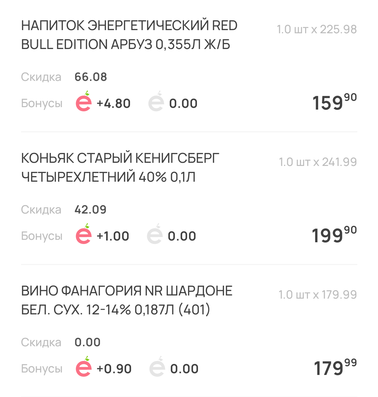Click the Скидка label on the wine item
The image size is (378, 397).
click(41, 342)
